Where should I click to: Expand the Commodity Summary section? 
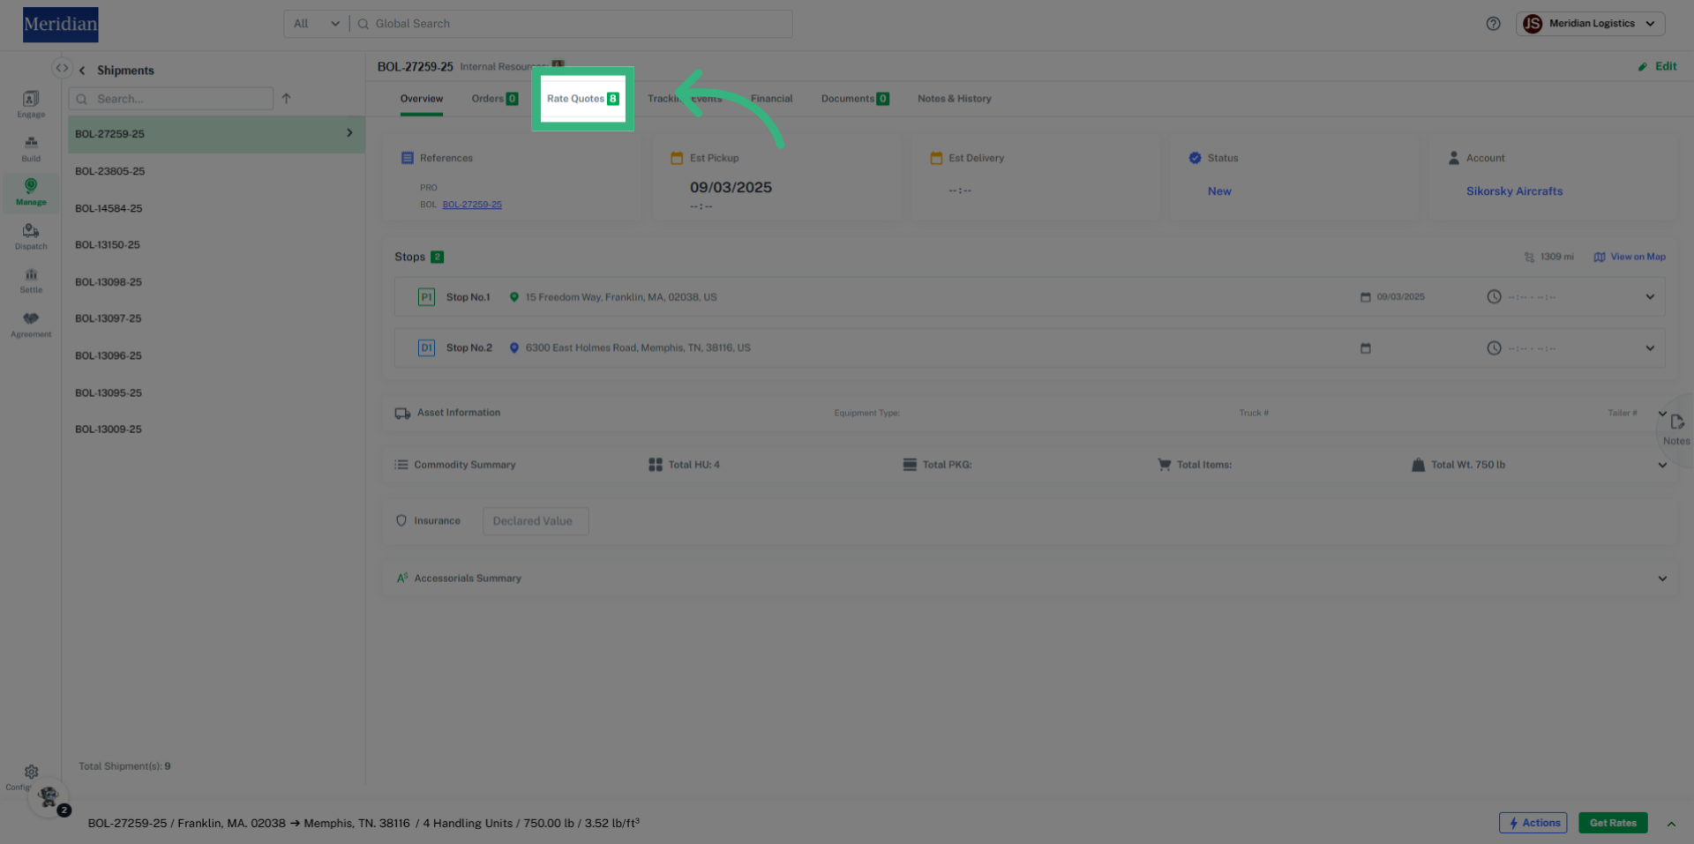[1662, 466]
